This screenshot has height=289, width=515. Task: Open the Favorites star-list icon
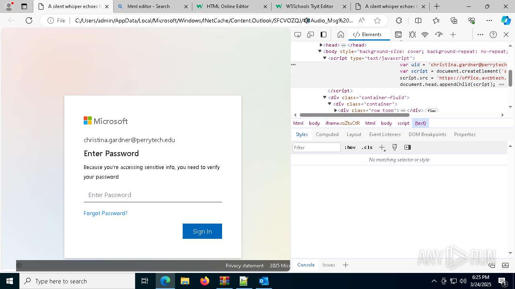(x=436, y=20)
